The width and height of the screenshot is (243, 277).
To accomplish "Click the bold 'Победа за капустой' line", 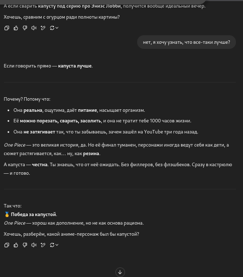I will pyautogui.click(x=34, y=214).
